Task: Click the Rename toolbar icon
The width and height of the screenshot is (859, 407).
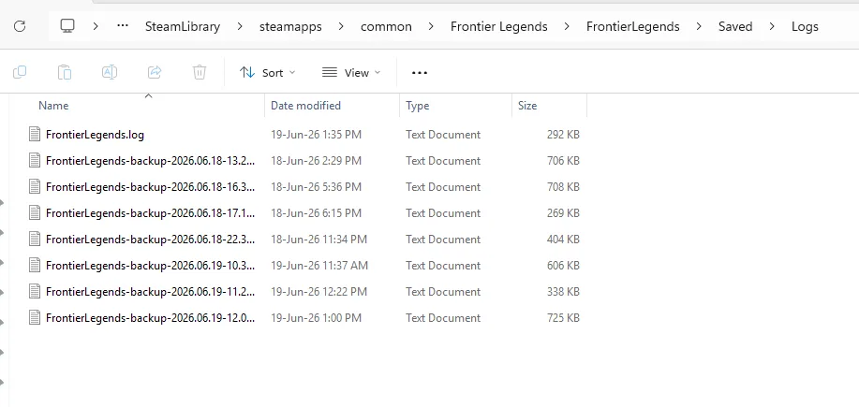Action: [110, 72]
